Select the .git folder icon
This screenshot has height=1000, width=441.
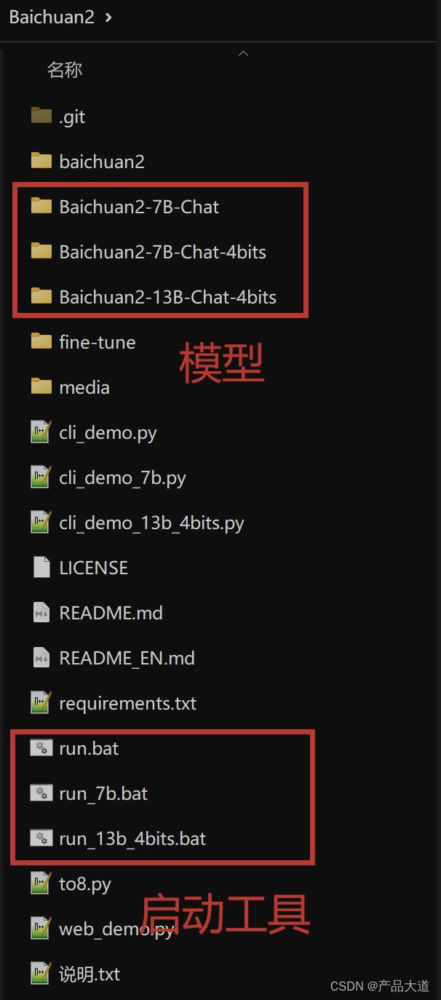click(41, 116)
